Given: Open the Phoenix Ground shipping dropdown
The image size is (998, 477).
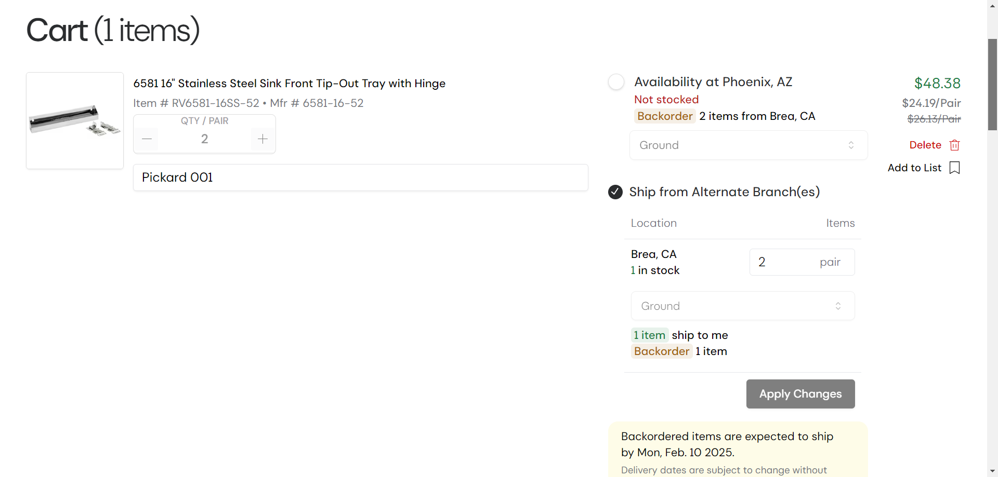Looking at the screenshot, I should [x=748, y=145].
